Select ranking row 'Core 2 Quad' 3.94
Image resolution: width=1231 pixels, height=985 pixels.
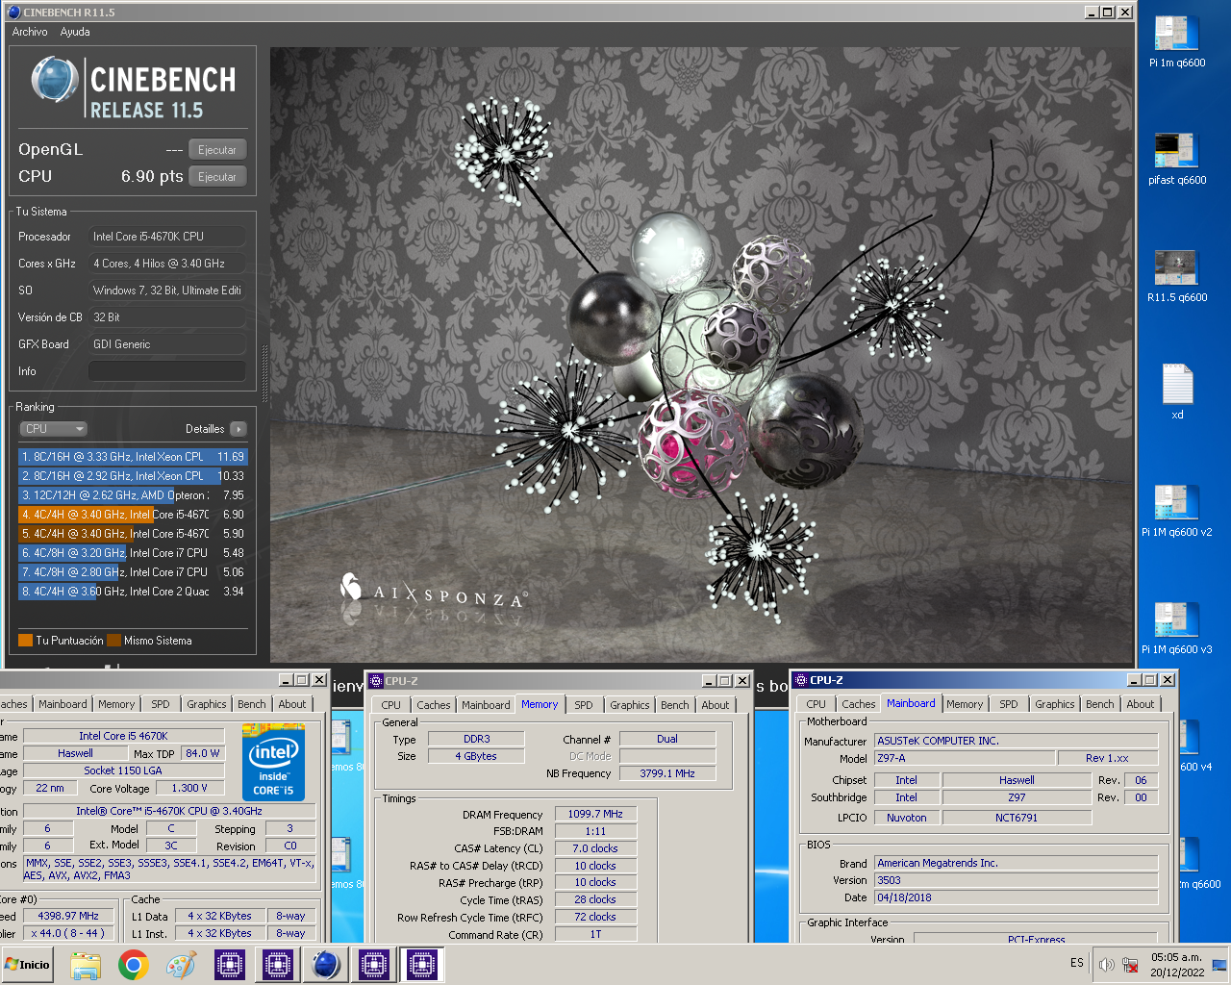coord(133,592)
